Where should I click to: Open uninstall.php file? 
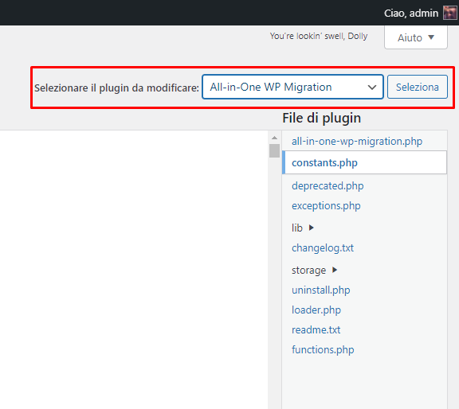(321, 290)
